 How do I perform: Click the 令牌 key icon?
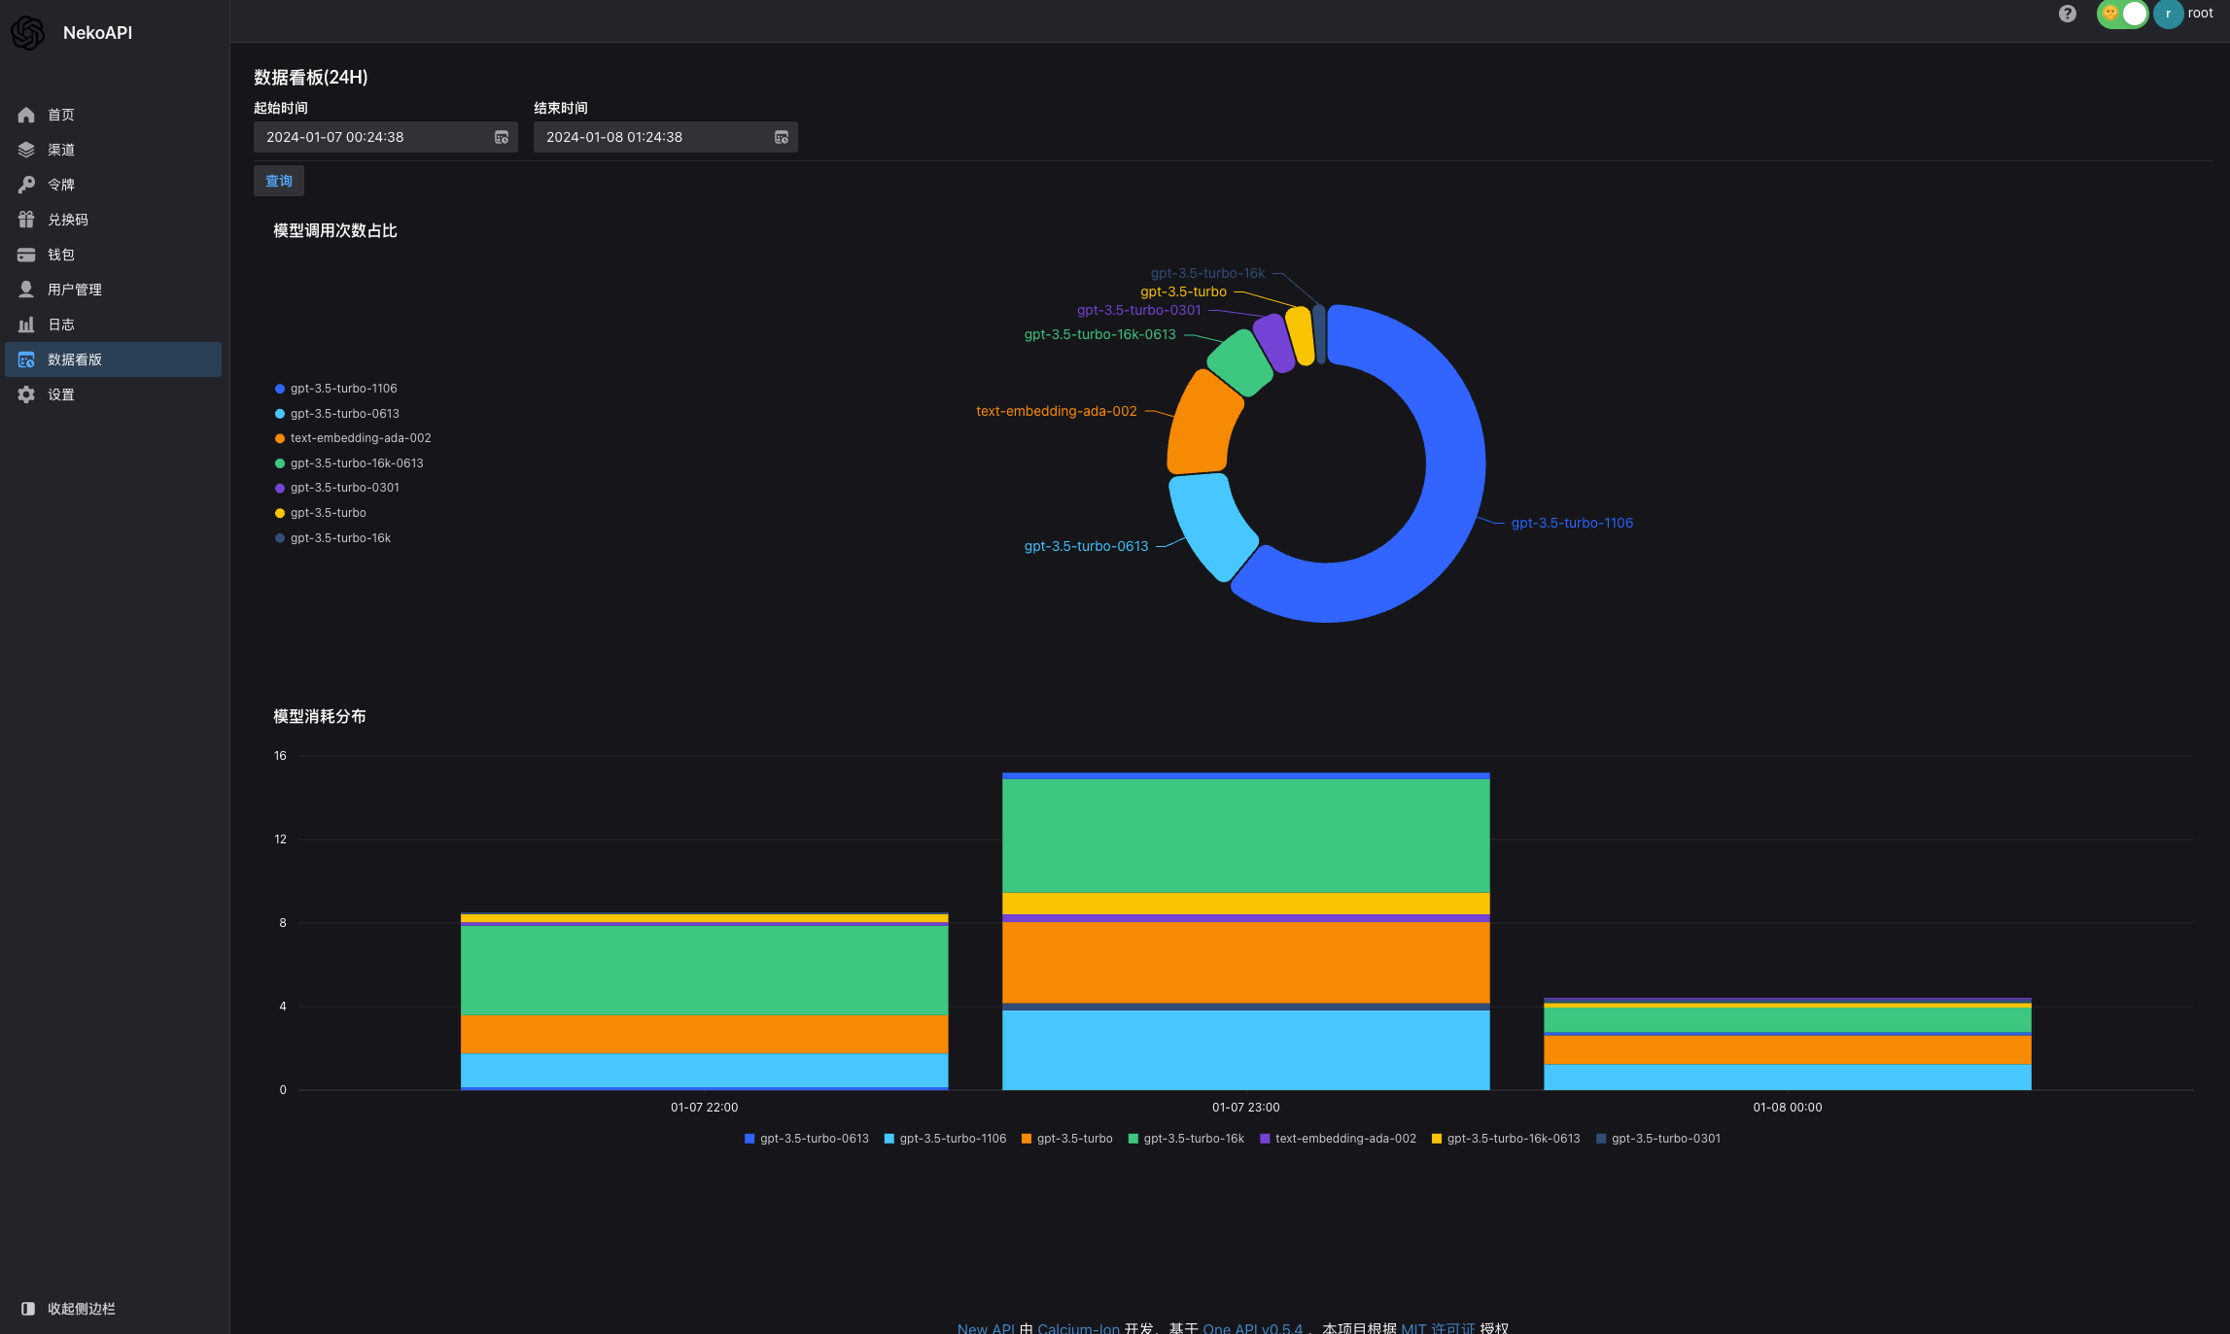point(26,185)
